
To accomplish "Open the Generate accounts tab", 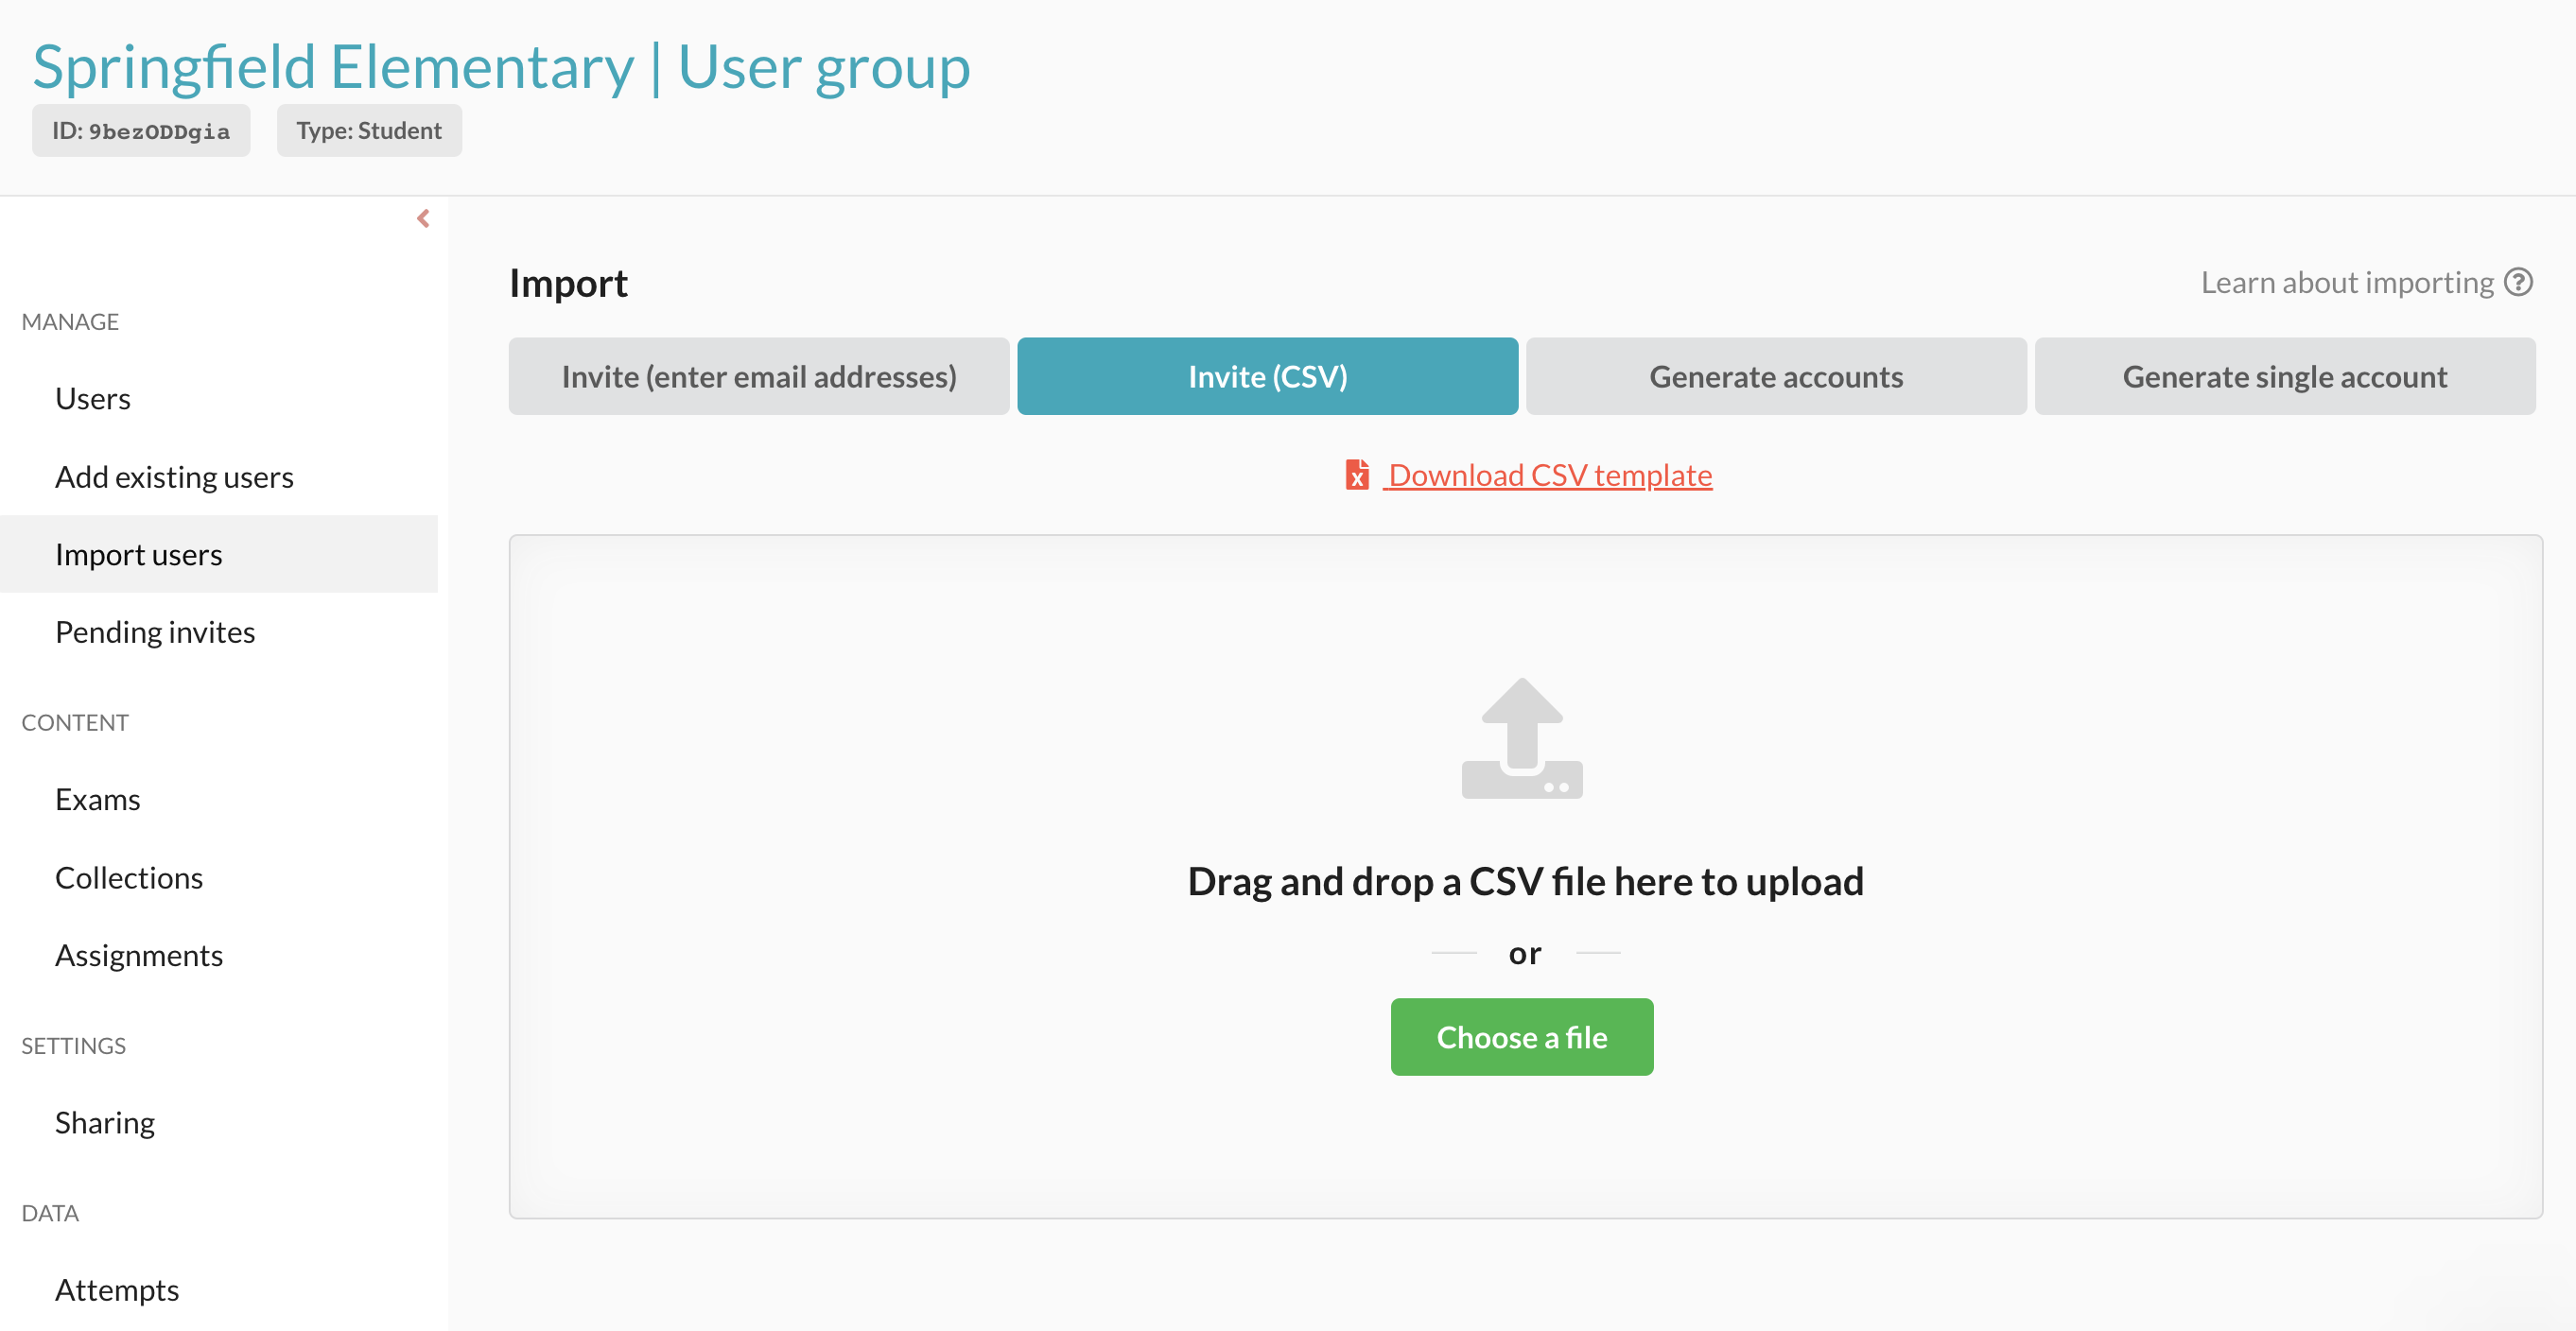I will point(1775,377).
